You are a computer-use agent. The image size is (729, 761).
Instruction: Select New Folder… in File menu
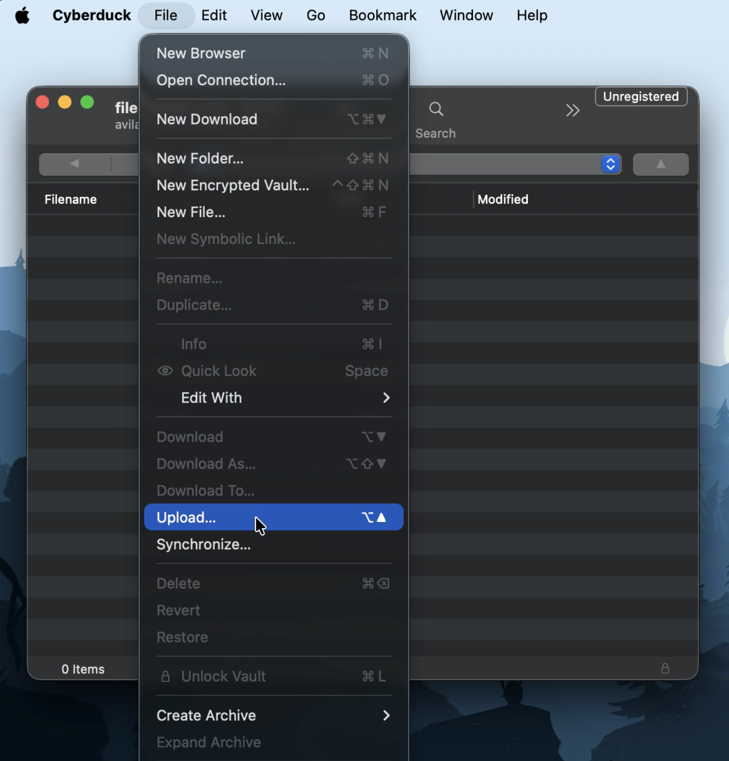click(x=273, y=158)
